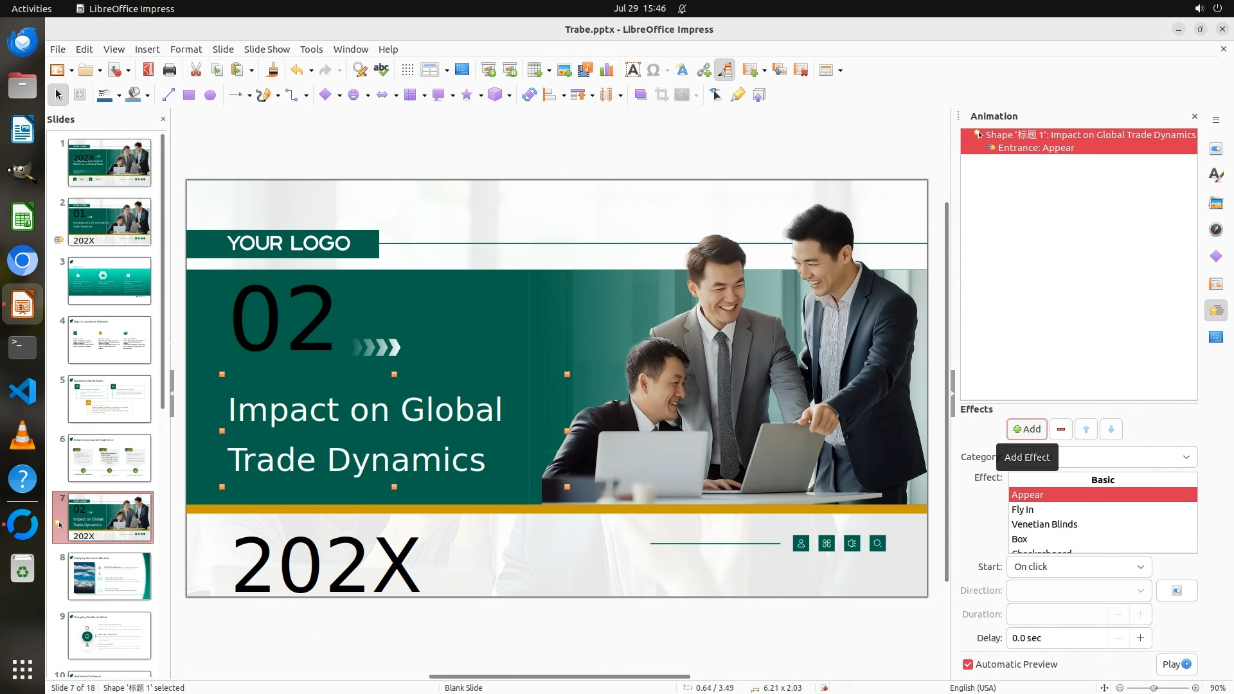Click the Spelling check icon
This screenshot has height=694, width=1234.
pyautogui.click(x=381, y=70)
